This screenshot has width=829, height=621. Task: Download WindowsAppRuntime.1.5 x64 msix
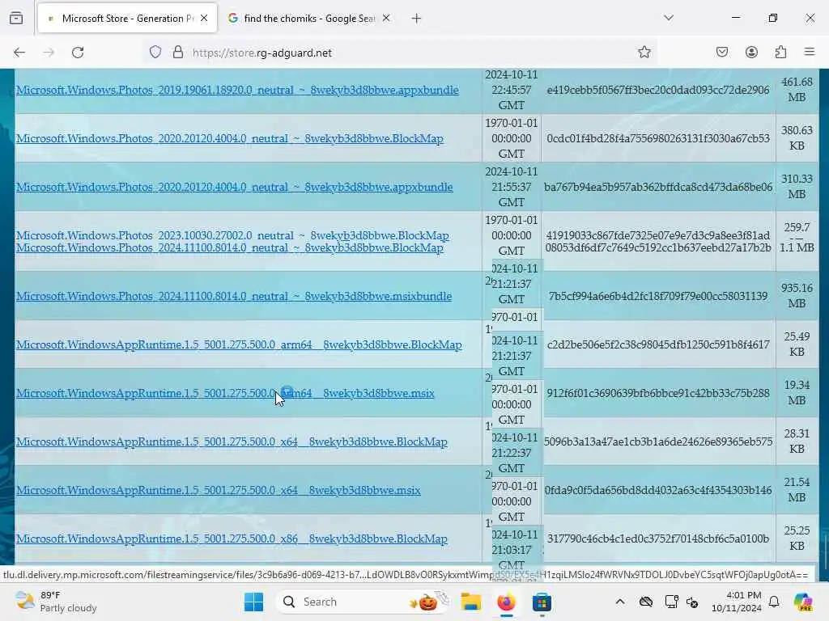pos(219,491)
